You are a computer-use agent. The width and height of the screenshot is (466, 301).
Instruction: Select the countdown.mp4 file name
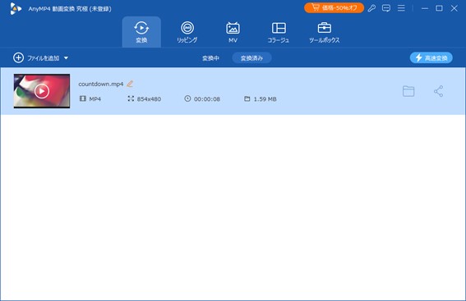(x=101, y=84)
